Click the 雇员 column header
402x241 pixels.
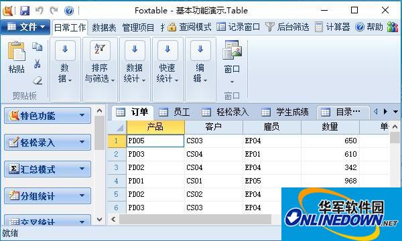pos(272,127)
